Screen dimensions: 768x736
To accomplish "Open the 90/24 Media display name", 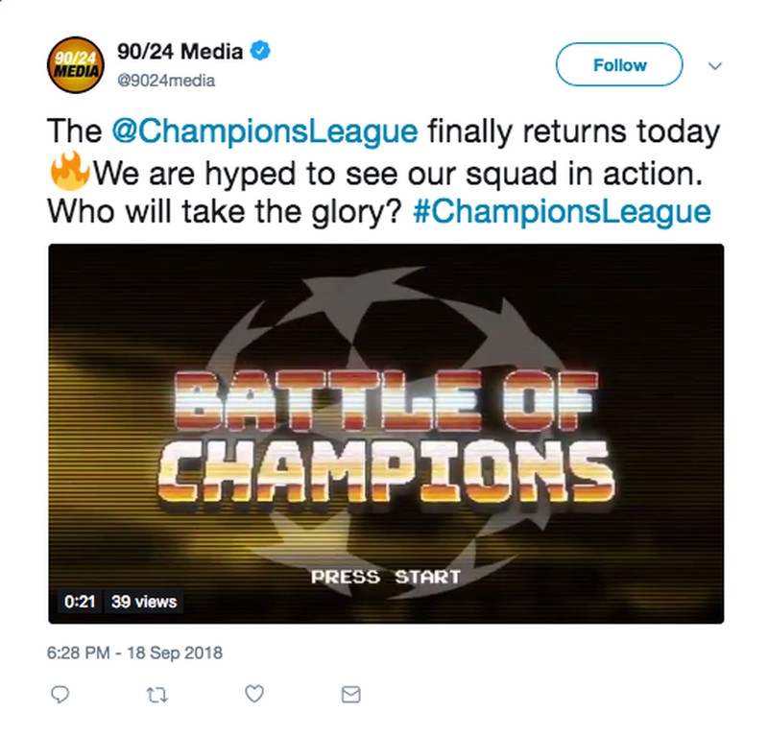I will (x=180, y=52).
